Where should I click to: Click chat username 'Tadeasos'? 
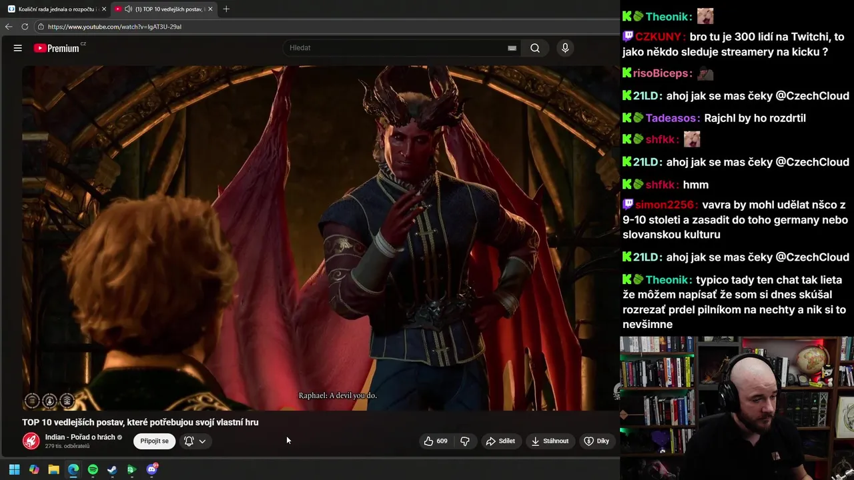(671, 118)
